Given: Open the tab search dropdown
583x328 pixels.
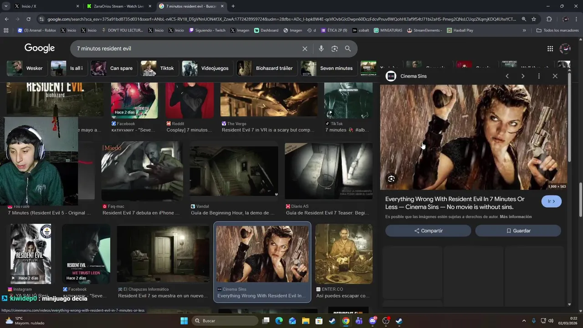Looking at the screenshot, I should point(6,6).
